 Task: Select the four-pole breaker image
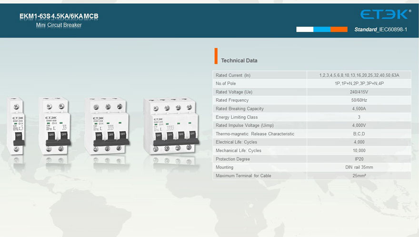tap(171, 126)
